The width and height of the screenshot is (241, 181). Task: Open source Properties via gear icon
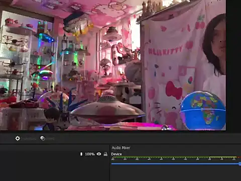tap(18, 138)
